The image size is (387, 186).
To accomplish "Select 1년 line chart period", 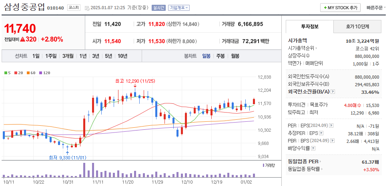I will pyautogui.click(x=83, y=56).
